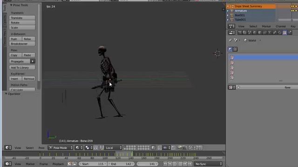Expand the Box001 channel

[x=228, y=15]
